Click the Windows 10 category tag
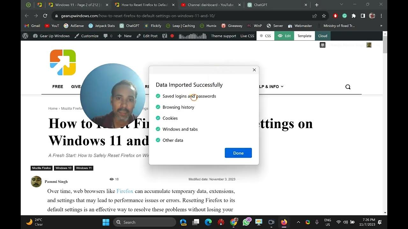The height and width of the screenshot is (229, 408). [63, 168]
